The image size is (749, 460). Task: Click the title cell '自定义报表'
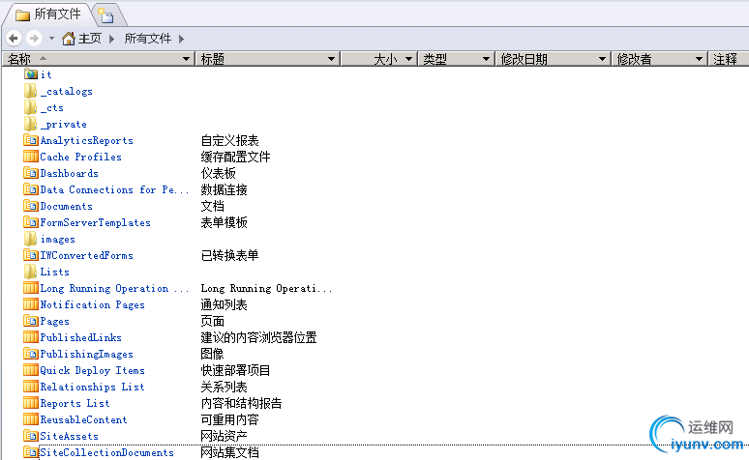coord(229,141)
